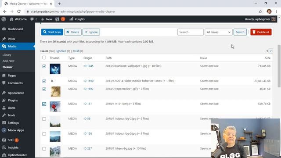281x158 pixels.
Task: Show the Trash (0) filter
Action: click(78, 51)
